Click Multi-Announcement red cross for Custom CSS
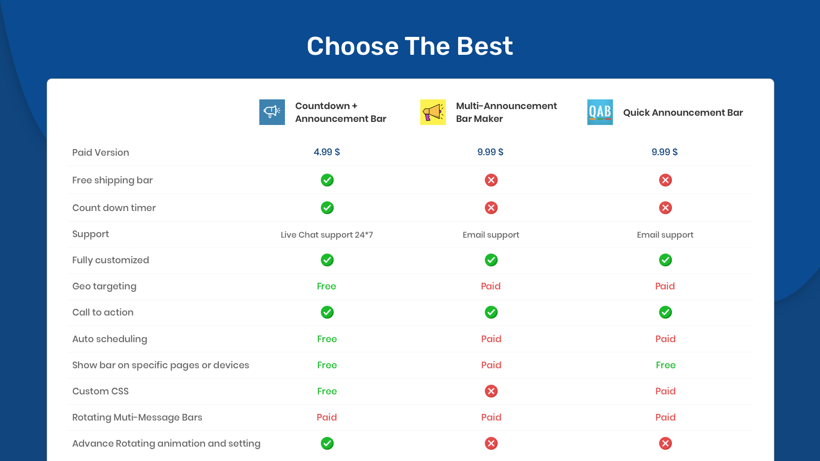 pos(491,391)
